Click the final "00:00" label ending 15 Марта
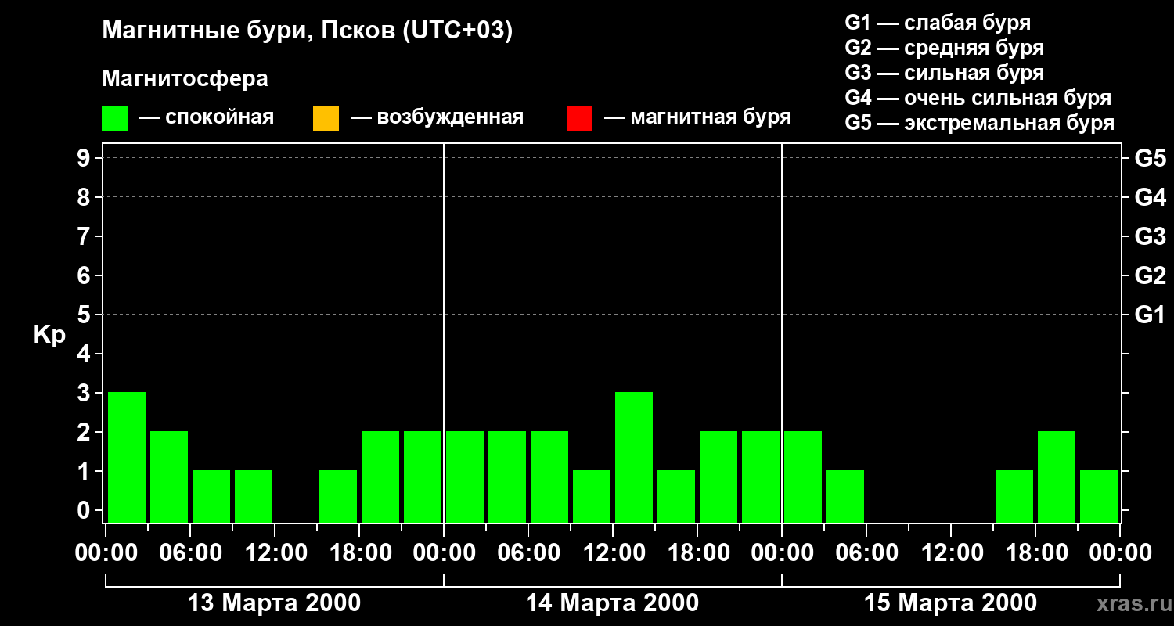 [x=1120, y=553]
